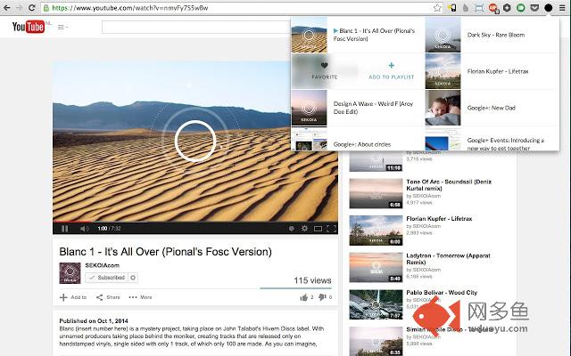Favorite the current track in popup
The width and height of the screenshot is (571, 356).
click(x=325, y=71)
